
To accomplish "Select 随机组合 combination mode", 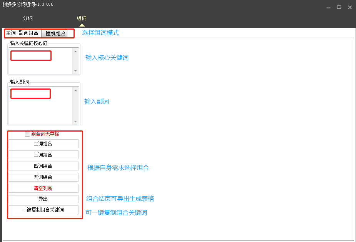I will pos(57,33).
